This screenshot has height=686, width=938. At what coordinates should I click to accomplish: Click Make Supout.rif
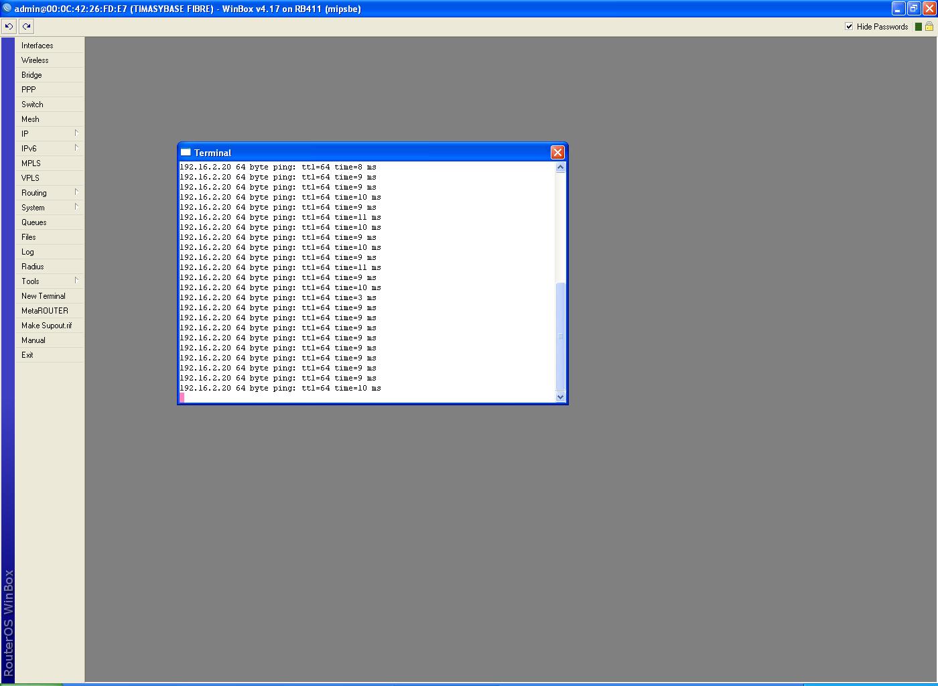click(x=47, y=325)
